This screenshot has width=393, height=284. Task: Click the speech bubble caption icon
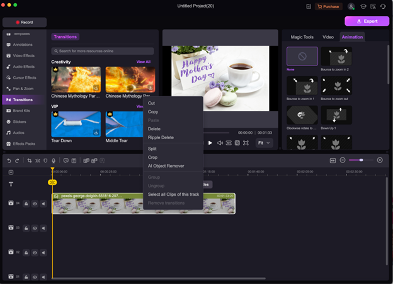tap(66, 161)
